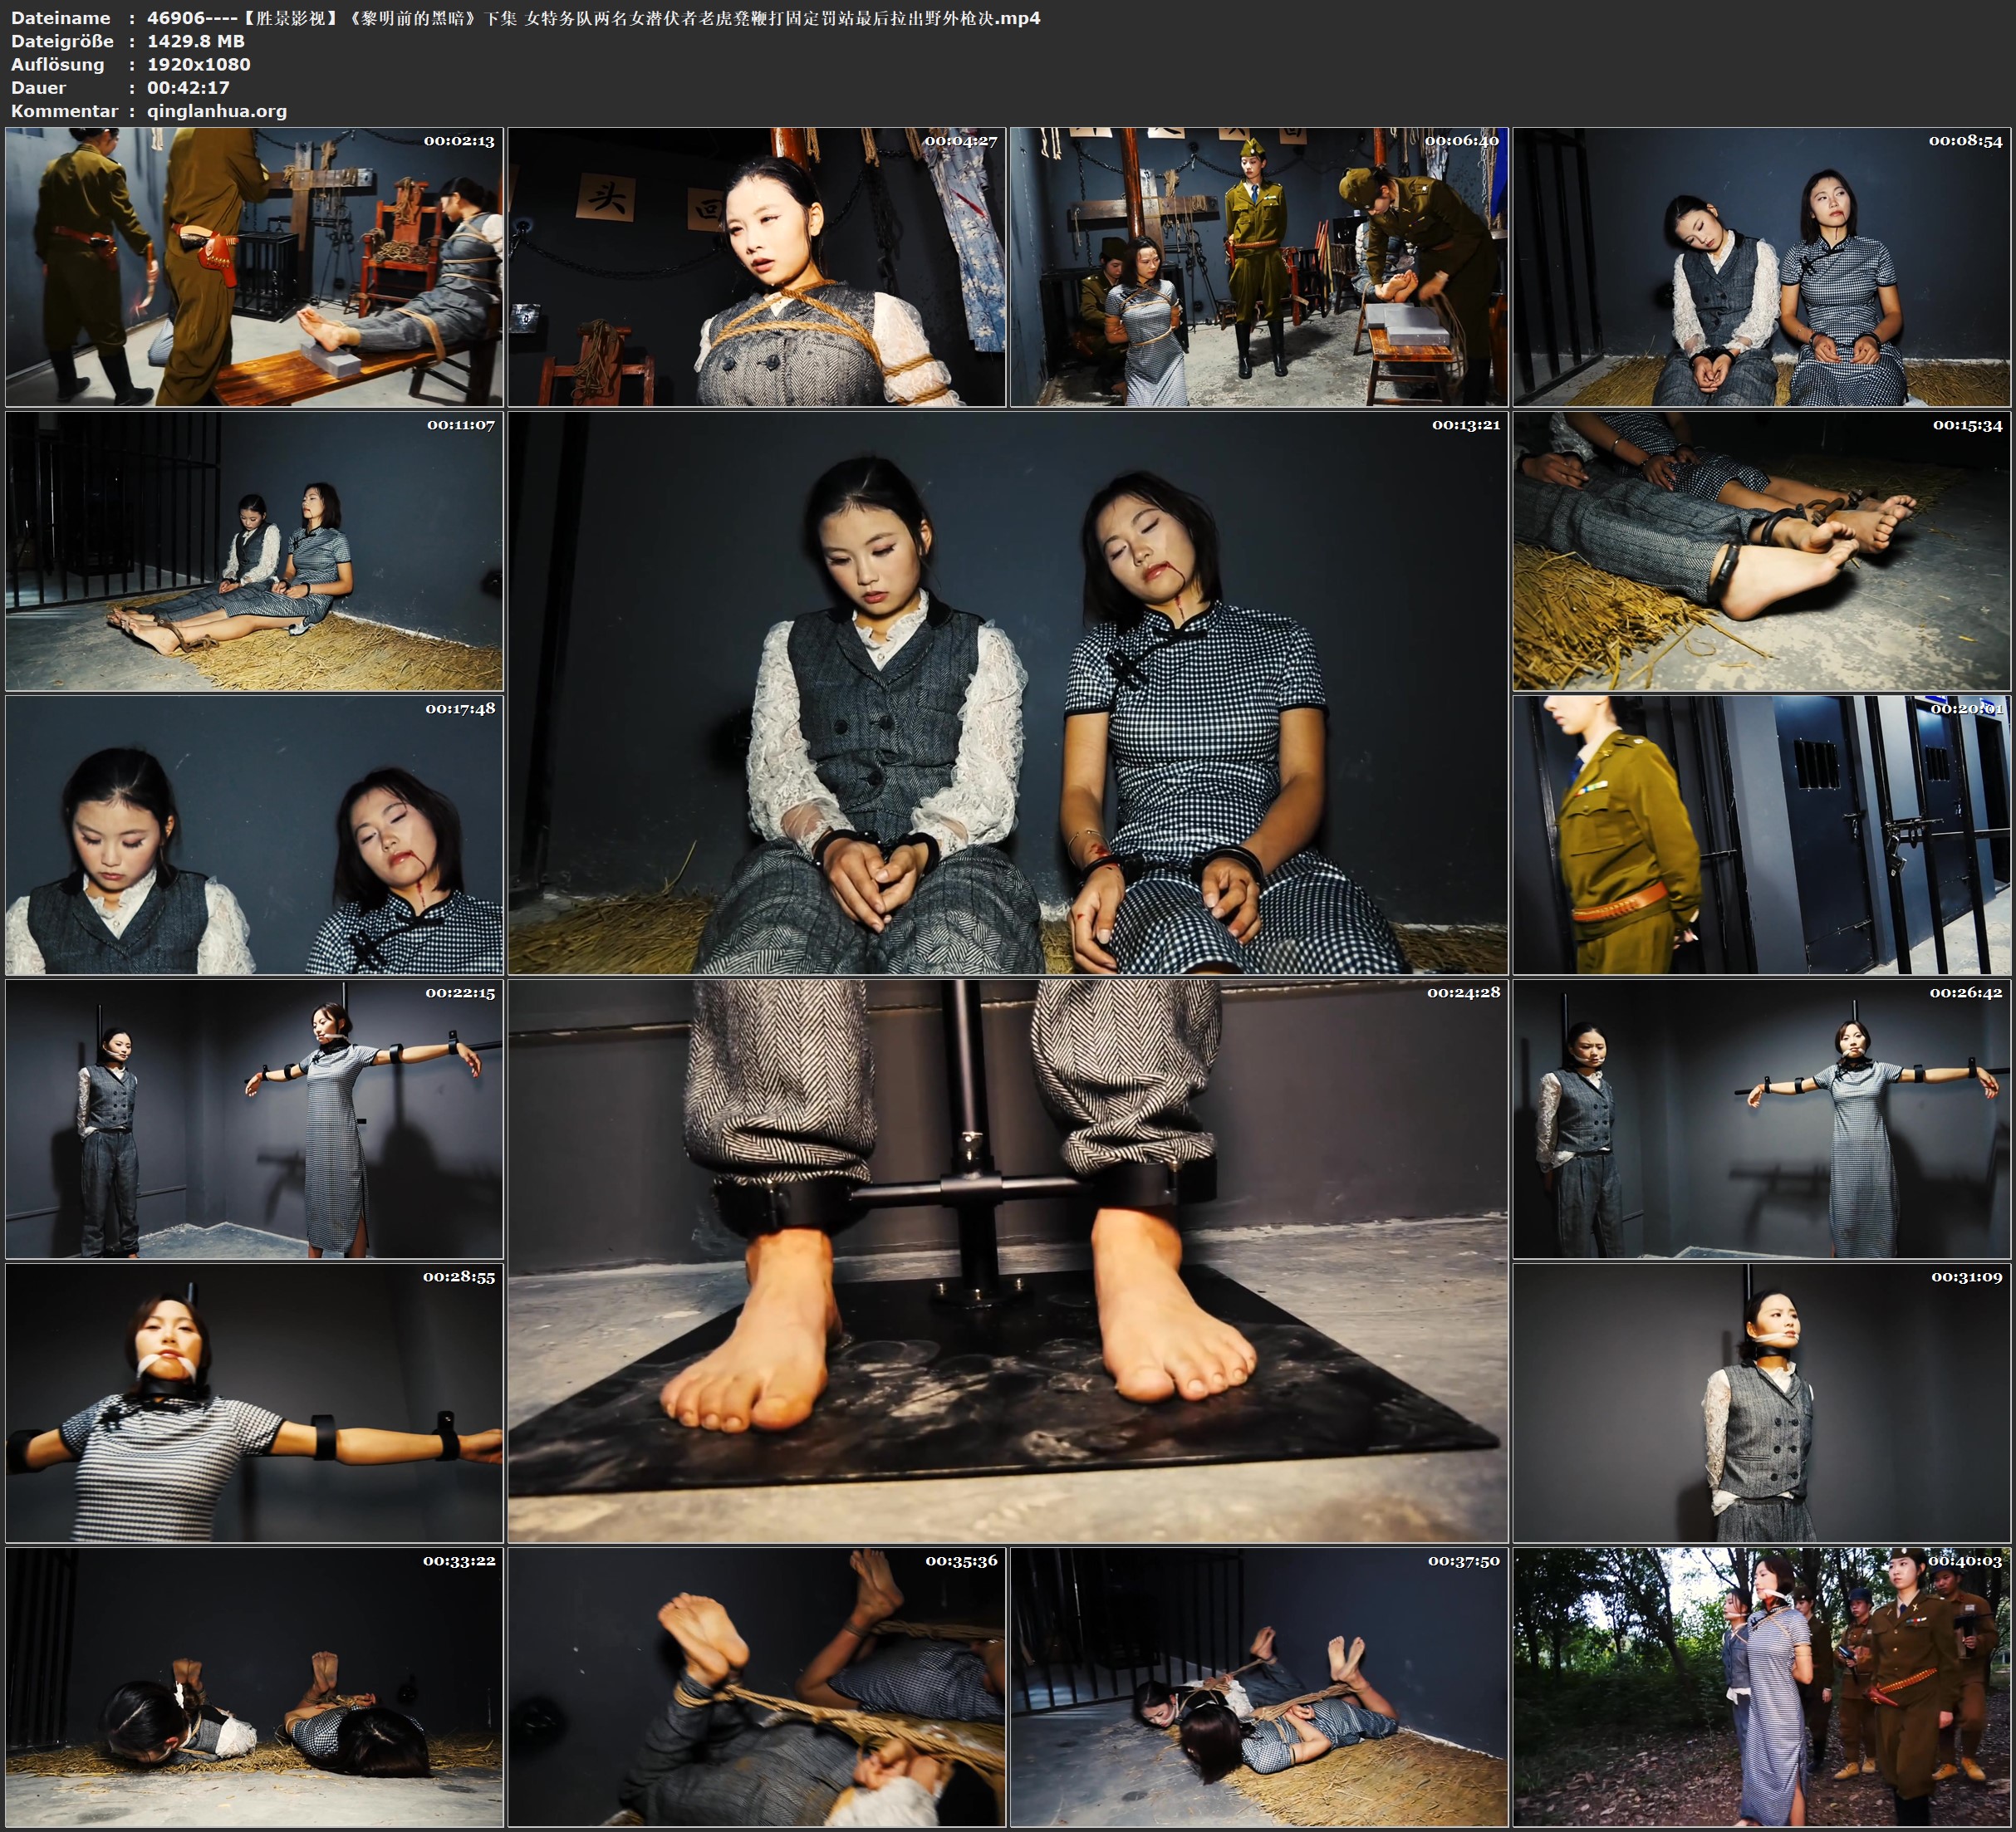Click the 00:28:55 thumbnail
This screenshot has width=2016, height=1832.
(254, 1403)
